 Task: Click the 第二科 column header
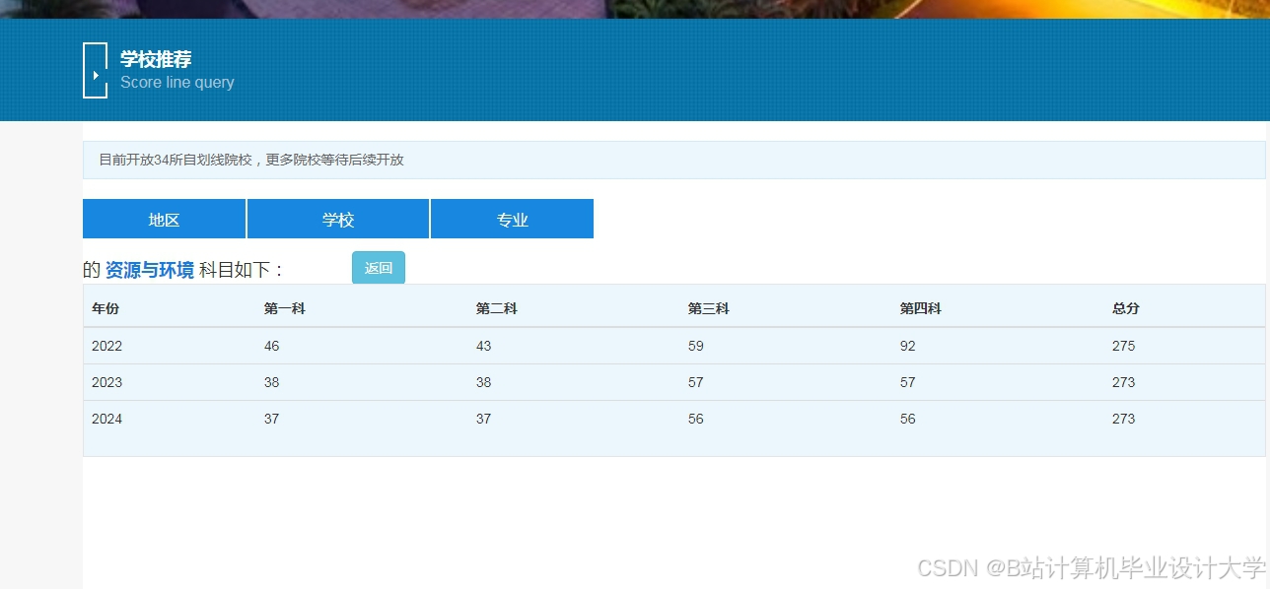[x=497, y=308]
